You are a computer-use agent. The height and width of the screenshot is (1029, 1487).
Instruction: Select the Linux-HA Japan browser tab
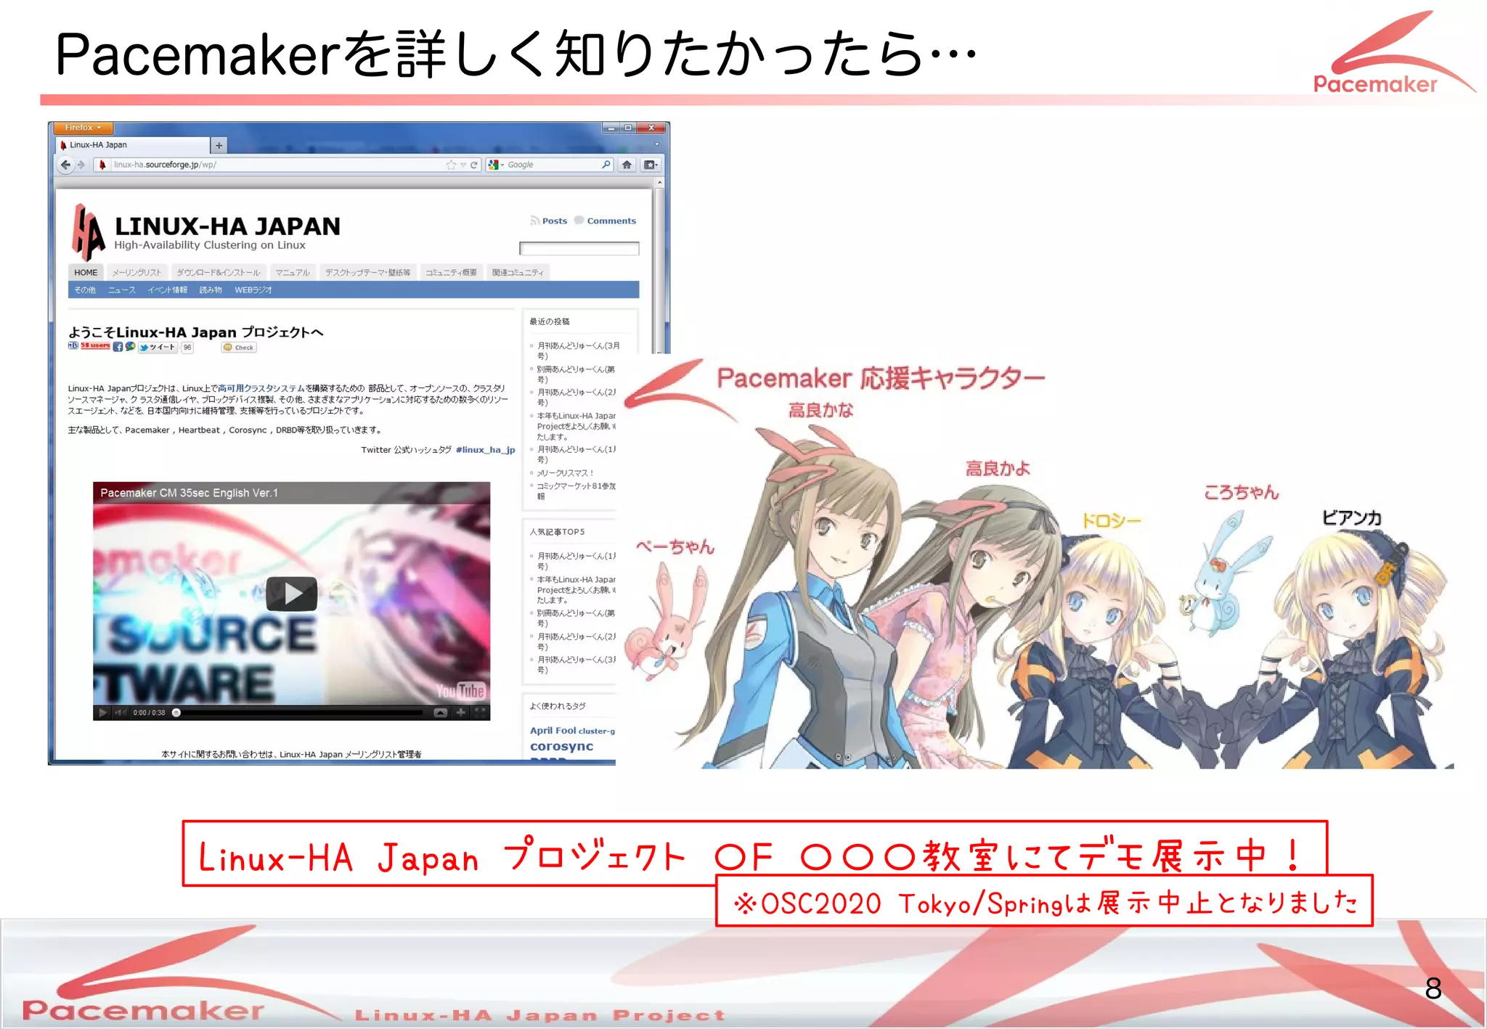click(134, 145)
